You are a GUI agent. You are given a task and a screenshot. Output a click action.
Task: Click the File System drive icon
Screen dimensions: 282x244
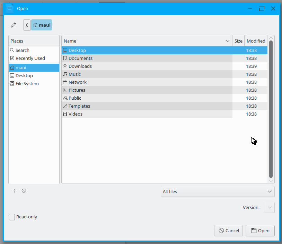tap(12, 83)
